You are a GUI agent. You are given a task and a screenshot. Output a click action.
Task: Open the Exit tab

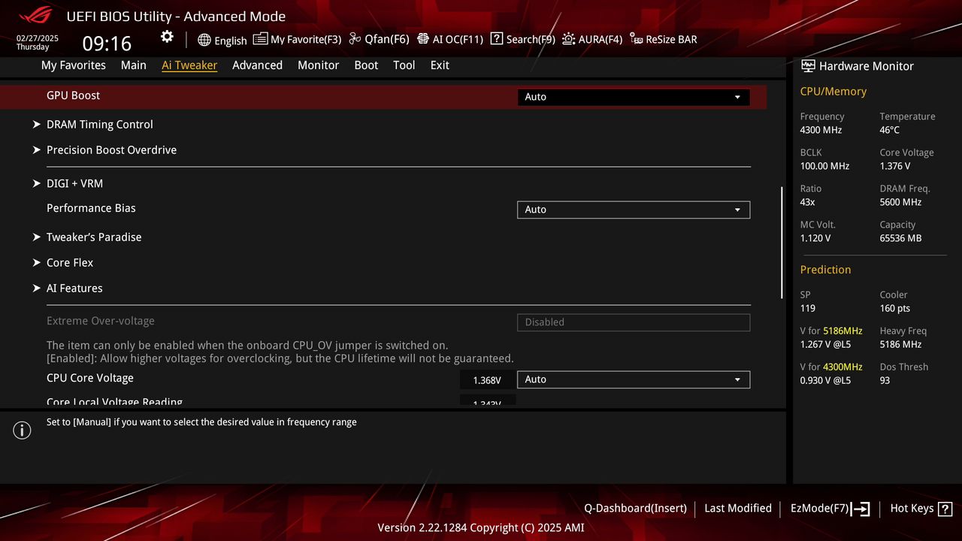(440, 65)
